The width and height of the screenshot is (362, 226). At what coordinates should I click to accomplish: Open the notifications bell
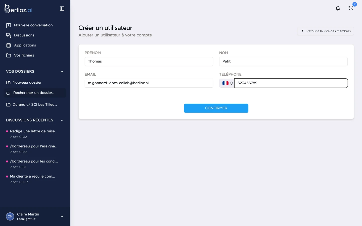(338, 8)
